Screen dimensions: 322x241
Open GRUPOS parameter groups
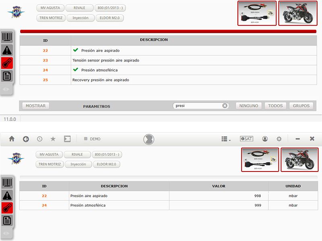(301, 106)
